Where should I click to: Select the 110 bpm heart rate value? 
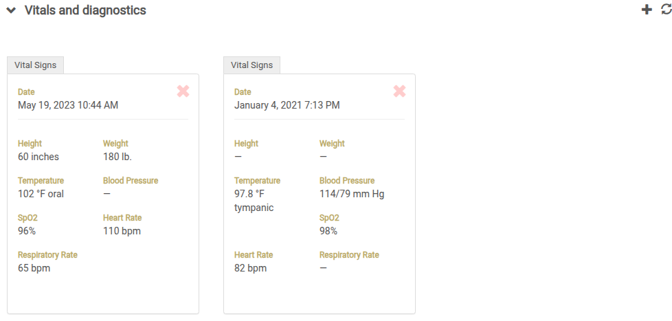click(x=122, y=231)
